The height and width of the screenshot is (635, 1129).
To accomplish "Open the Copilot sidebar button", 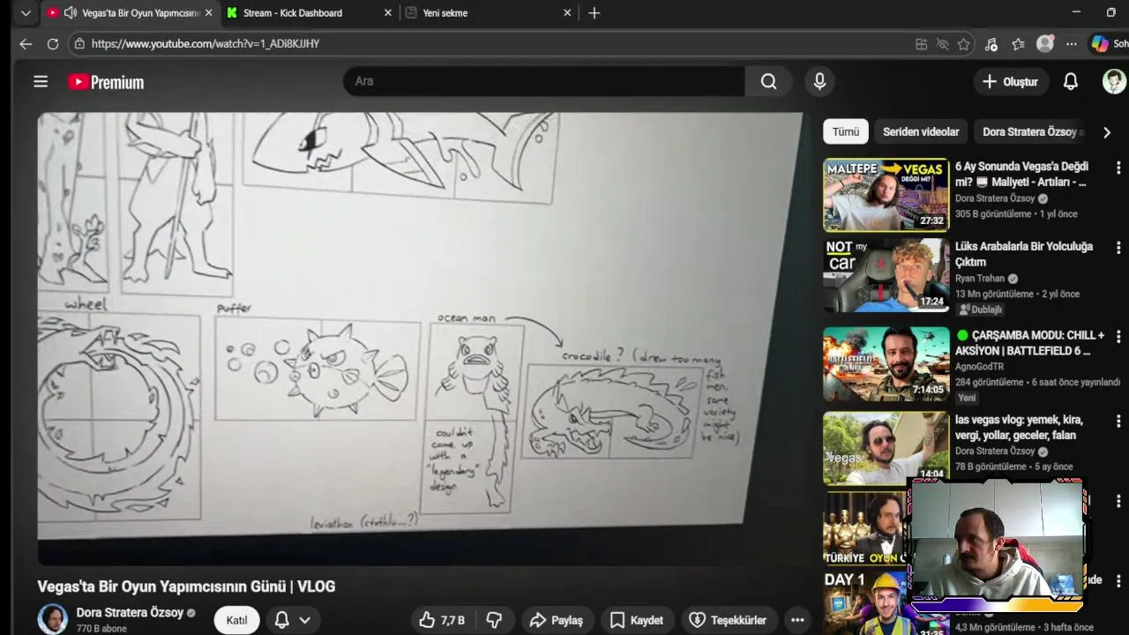I will pyautogui.click(x=1107, y=43).
